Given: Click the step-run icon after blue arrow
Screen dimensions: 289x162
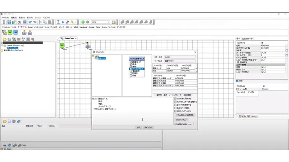Looking at the screenshot, I should (x=67, y=22).
